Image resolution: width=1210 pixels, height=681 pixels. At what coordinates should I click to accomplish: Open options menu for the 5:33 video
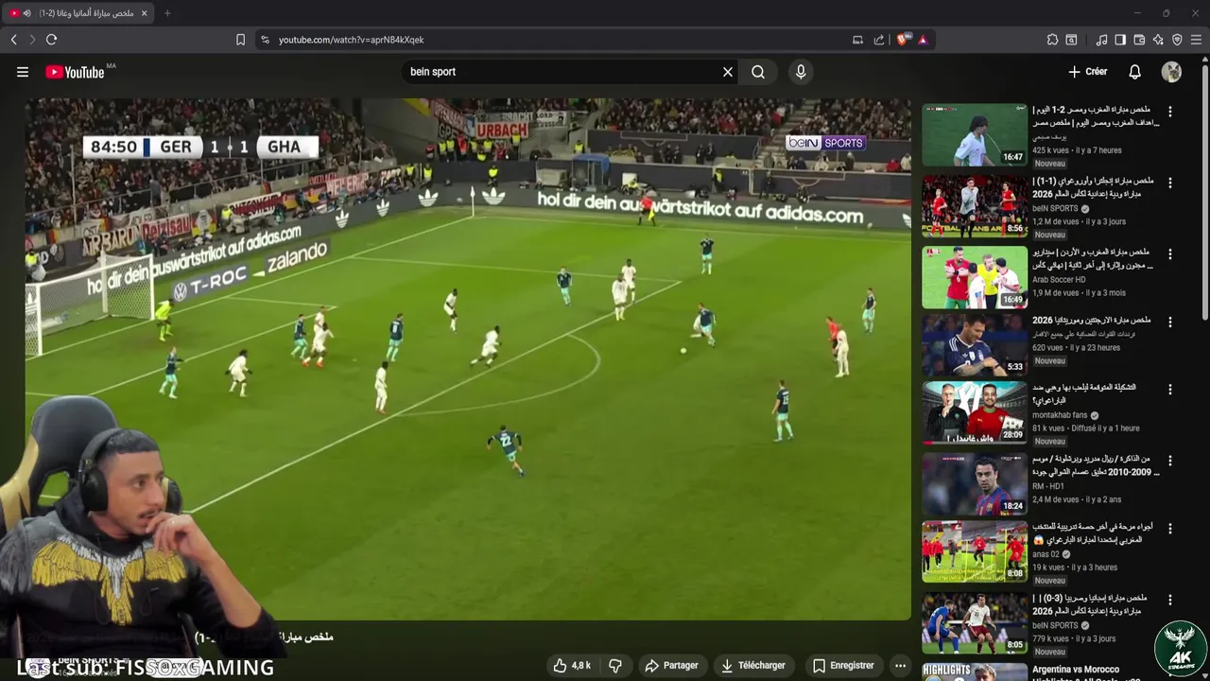1170,323
